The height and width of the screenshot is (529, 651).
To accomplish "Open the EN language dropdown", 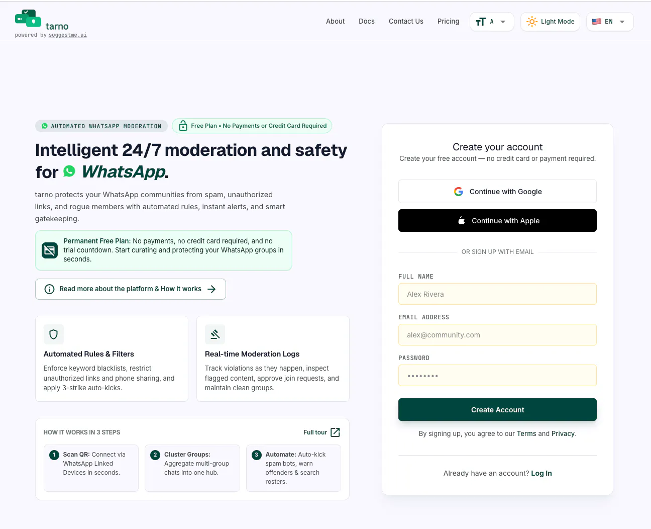I will 610,22.
